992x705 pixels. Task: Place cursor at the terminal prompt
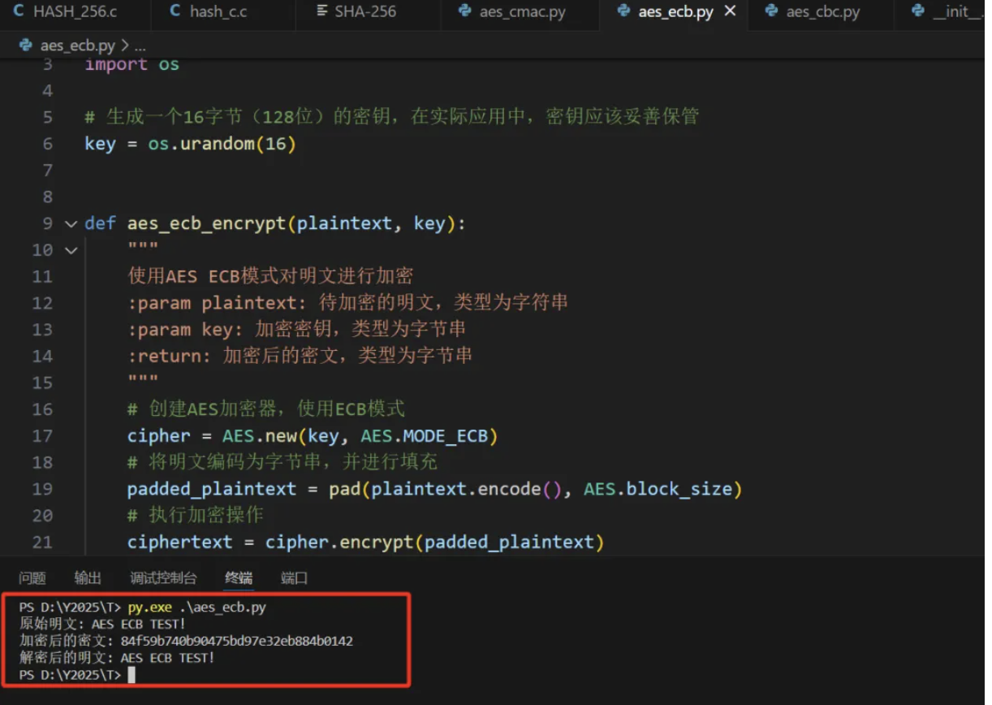132,675
